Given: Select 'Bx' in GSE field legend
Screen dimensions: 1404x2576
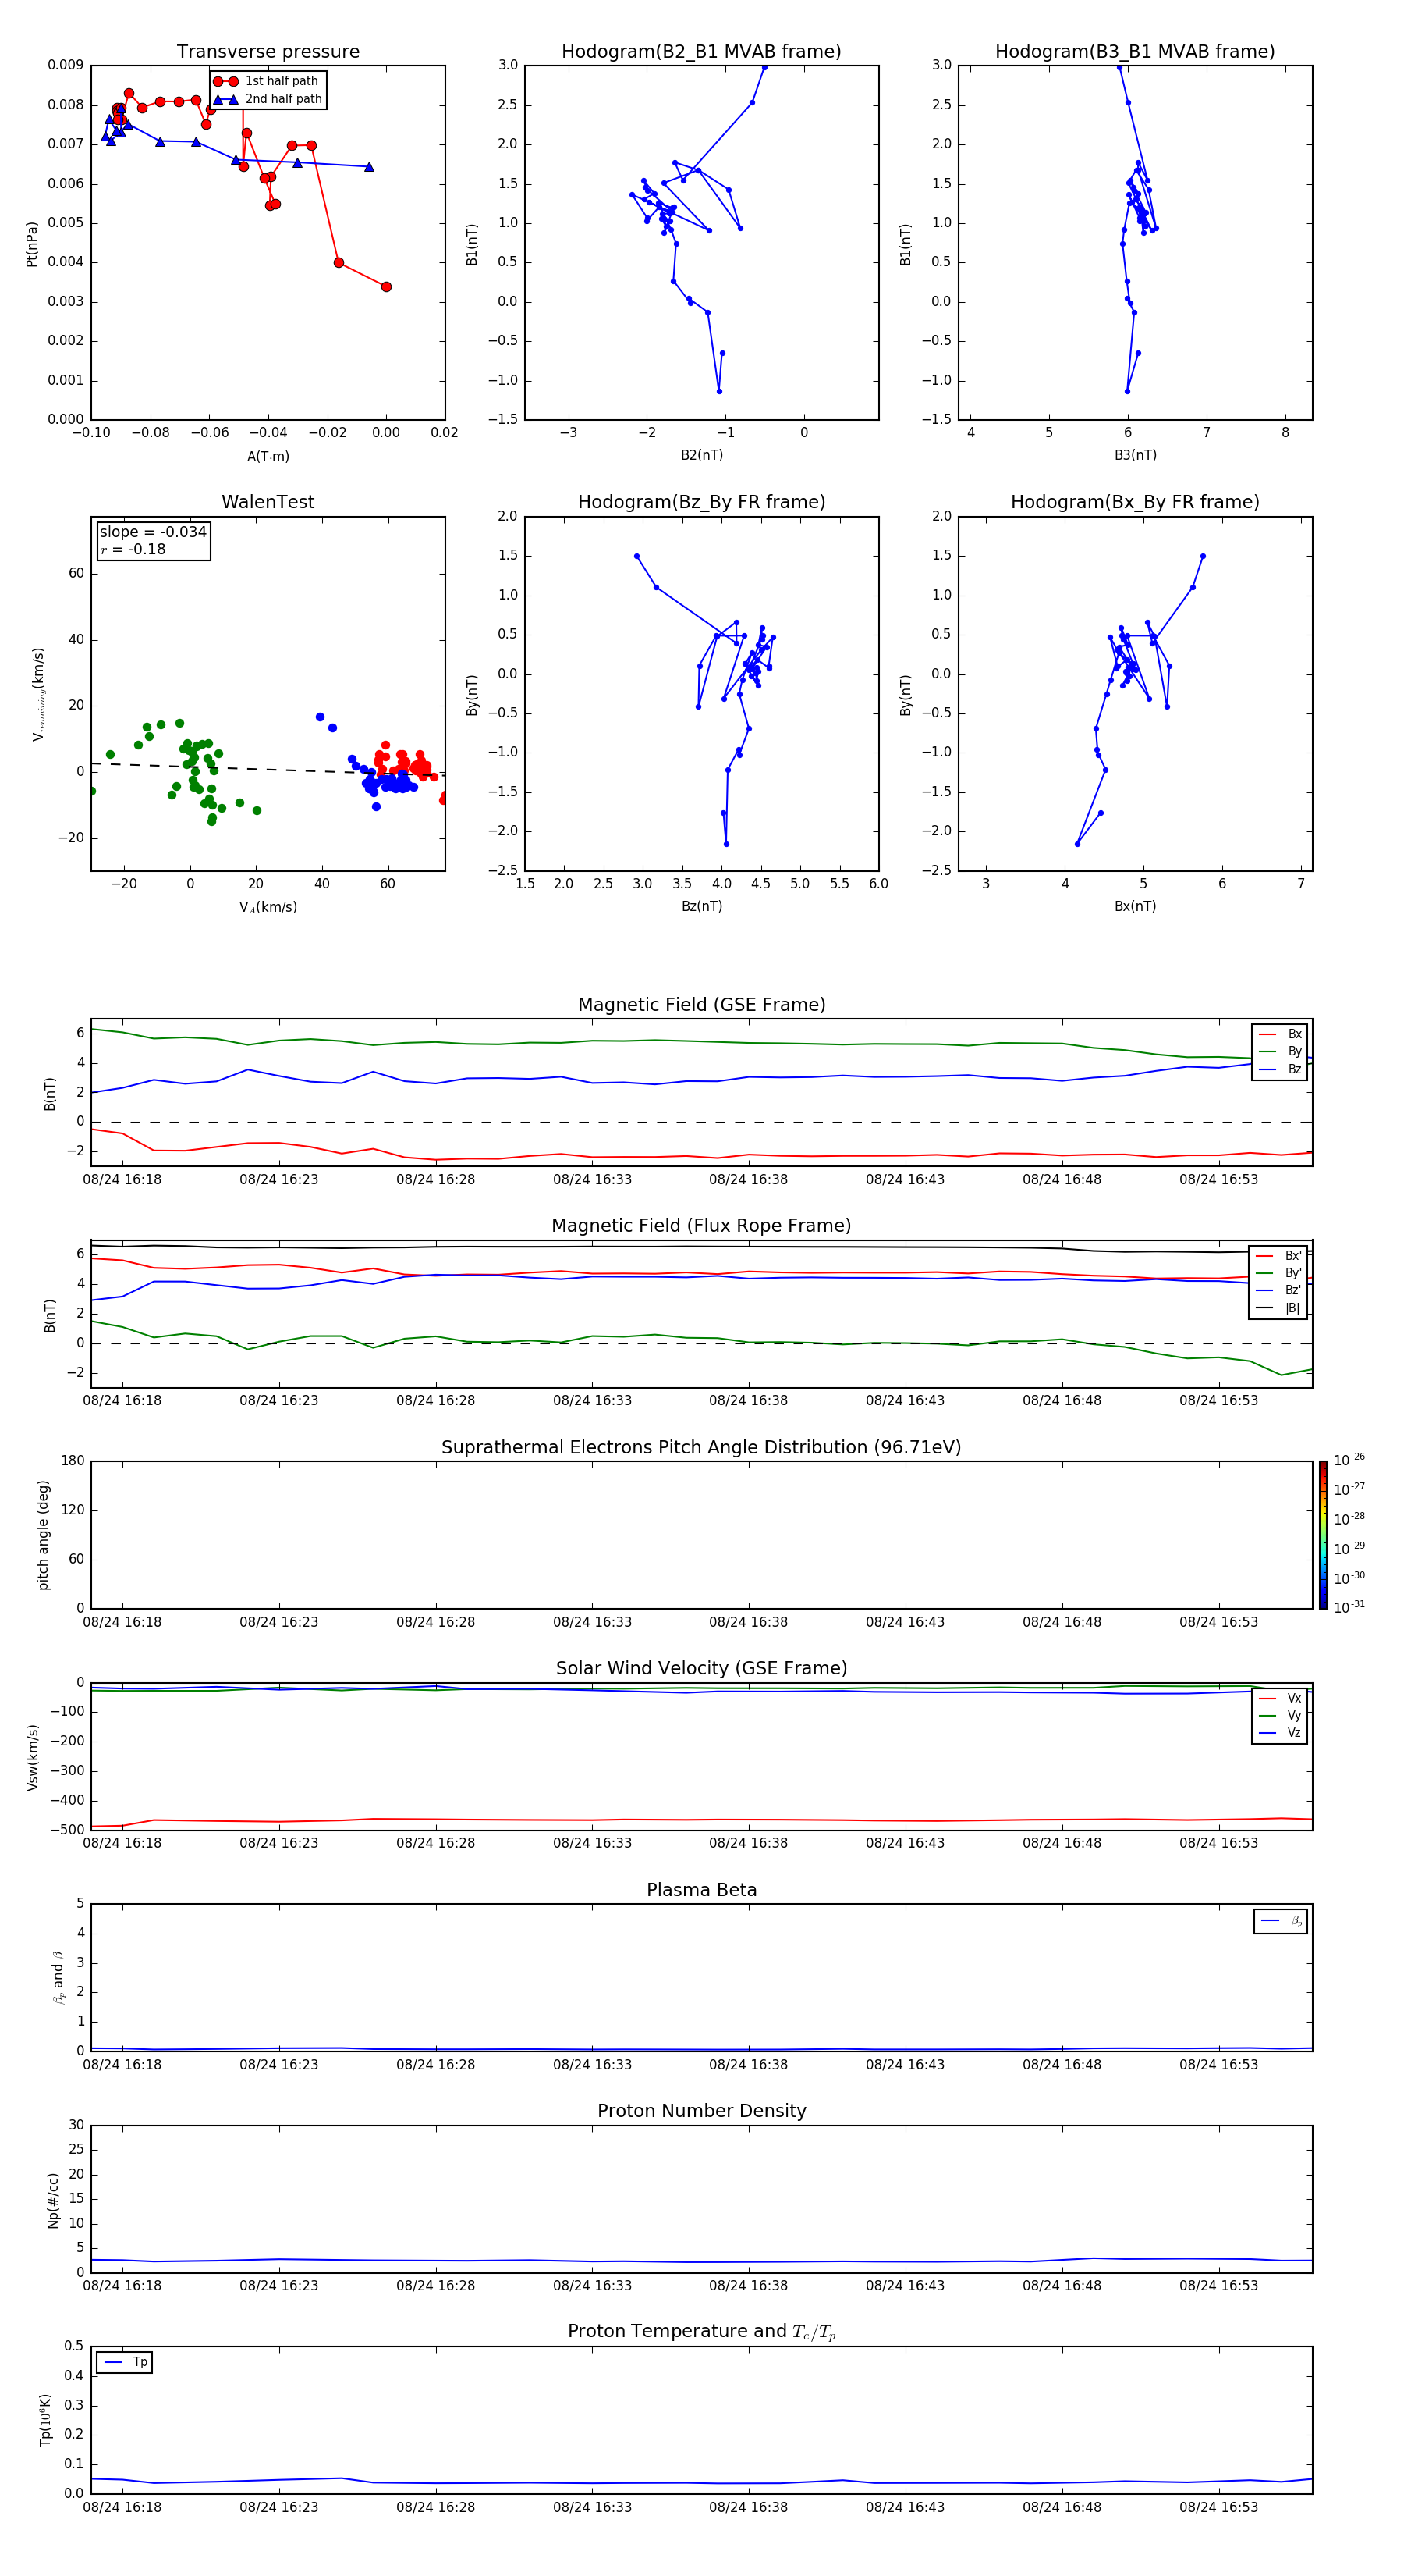Looking at the screenshot, I should tap(1280, 1034).
